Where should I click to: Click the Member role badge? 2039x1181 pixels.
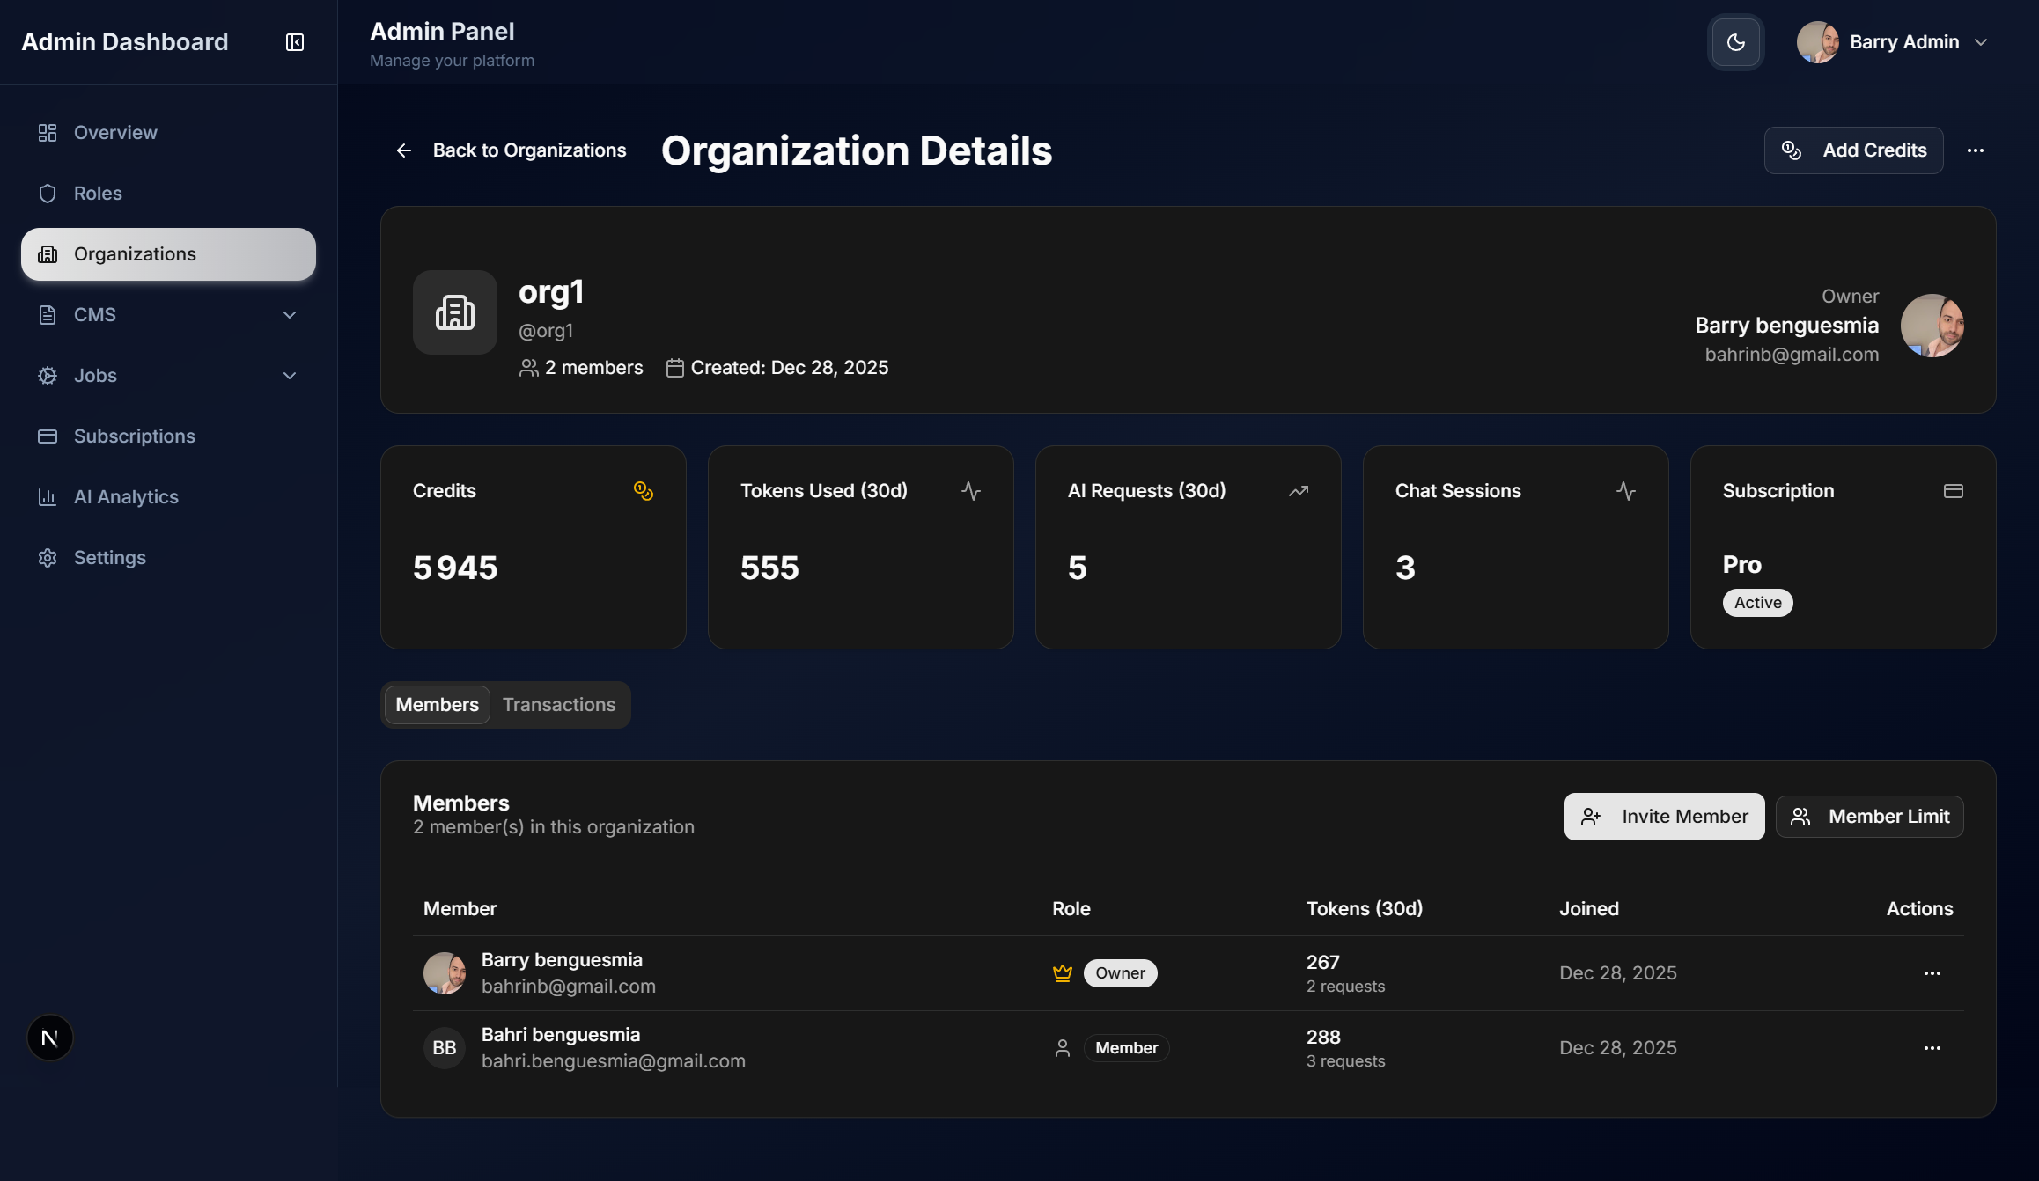tap(1126, 1048)
